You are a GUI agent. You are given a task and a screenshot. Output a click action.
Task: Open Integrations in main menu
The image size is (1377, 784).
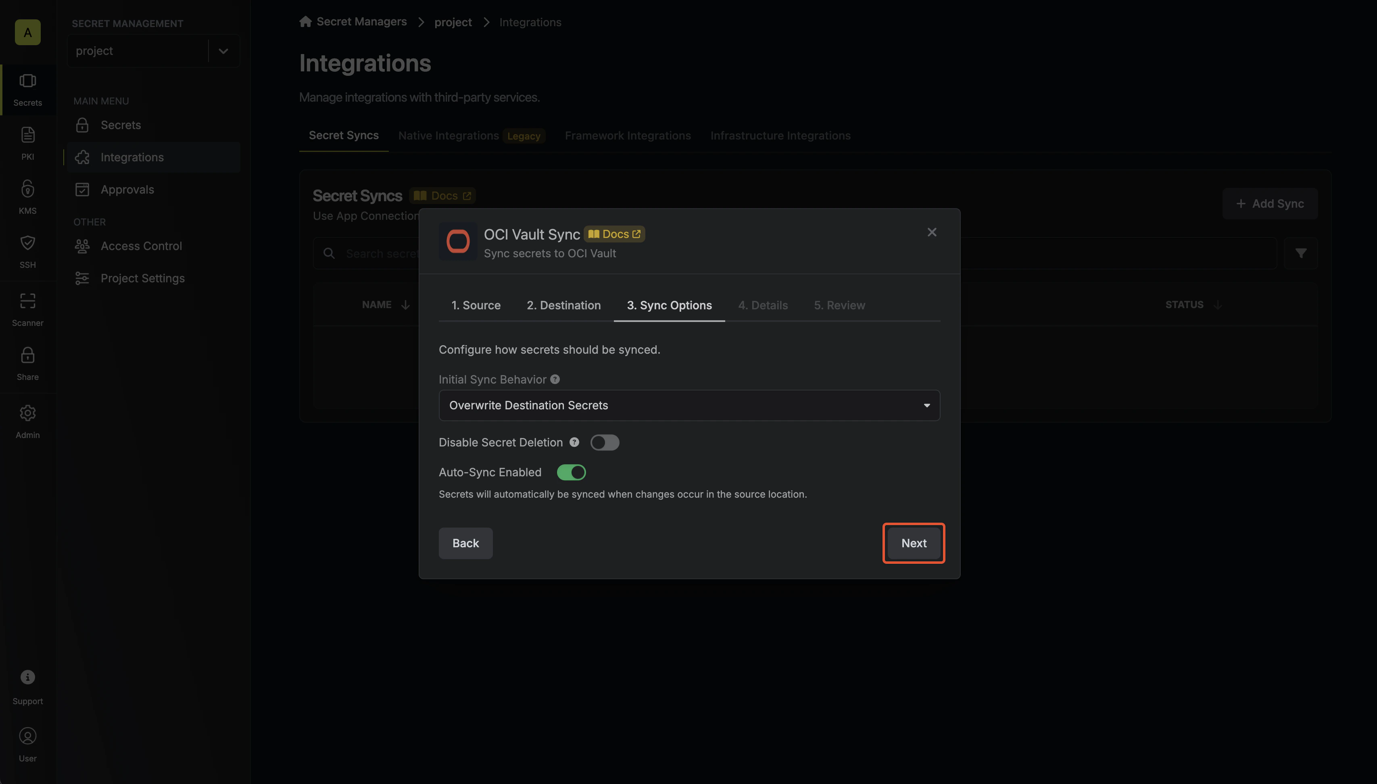click(154, 157)
